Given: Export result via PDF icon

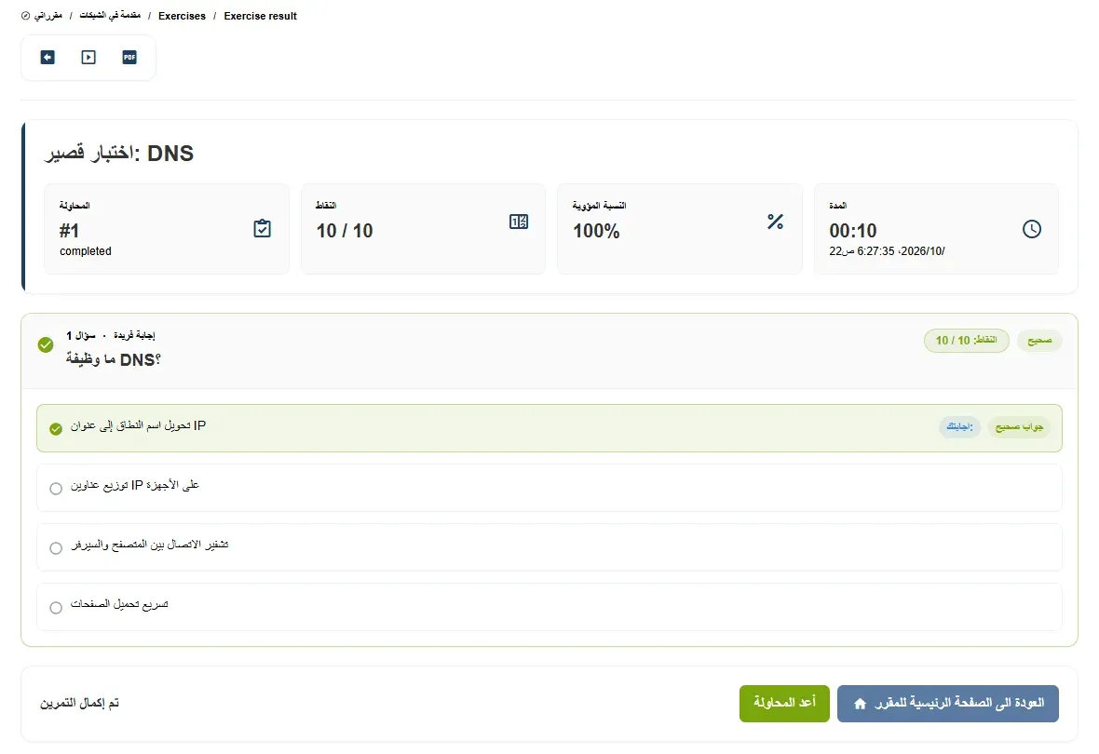Looking at the screenshot, I should tap(129, 58).
